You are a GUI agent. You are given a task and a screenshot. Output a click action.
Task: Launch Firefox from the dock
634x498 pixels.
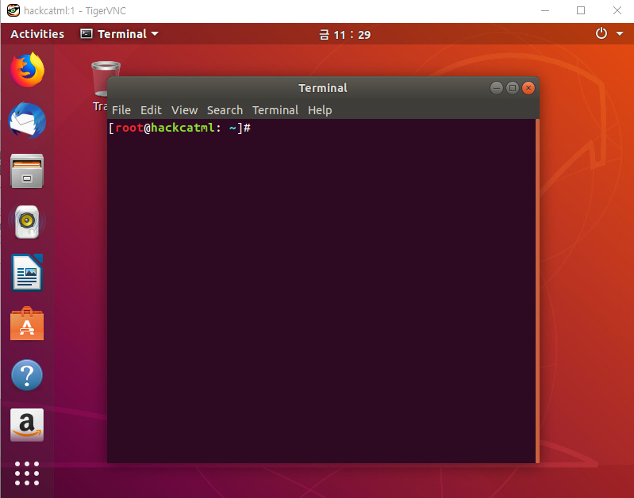pos(27,70)
